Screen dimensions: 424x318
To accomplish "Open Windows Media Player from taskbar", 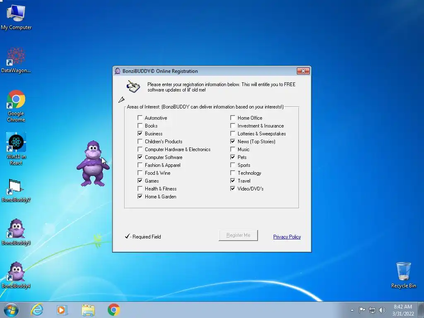I will pyautogui.click(x=62, y=310).
